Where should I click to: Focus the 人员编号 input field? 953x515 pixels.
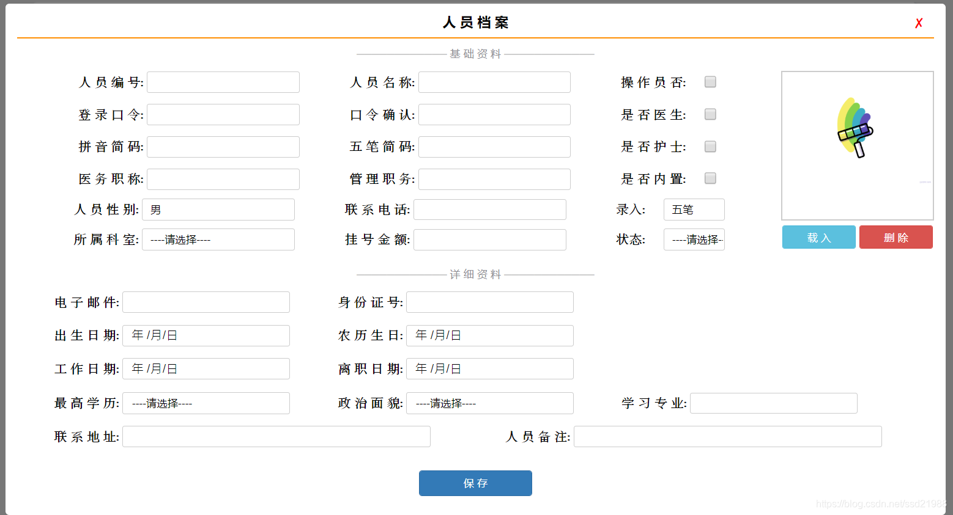(223, 82)
